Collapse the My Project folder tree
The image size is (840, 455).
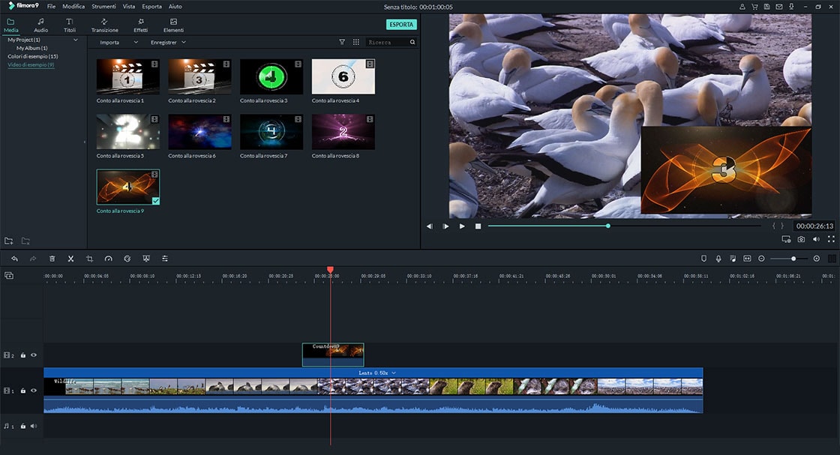click(x=76, y=40)
